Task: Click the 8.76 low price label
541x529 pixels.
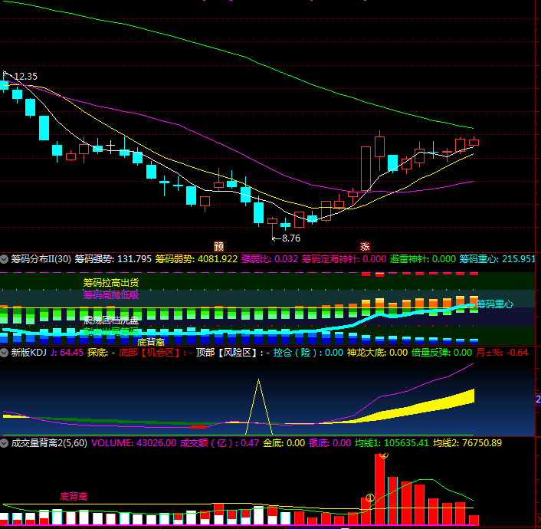Action: click(291, 238)
